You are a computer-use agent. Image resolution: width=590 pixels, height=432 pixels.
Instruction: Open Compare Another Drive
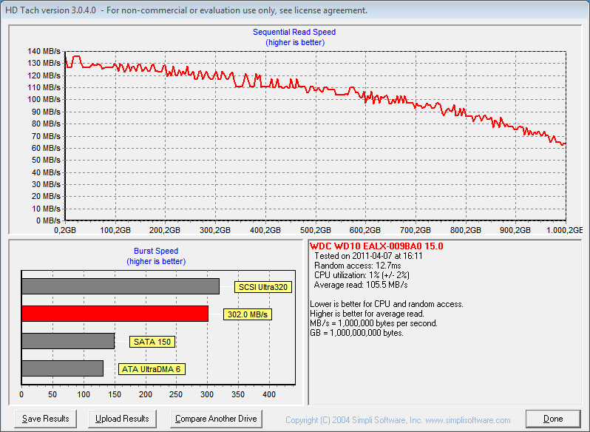click(x=216, y=419)
